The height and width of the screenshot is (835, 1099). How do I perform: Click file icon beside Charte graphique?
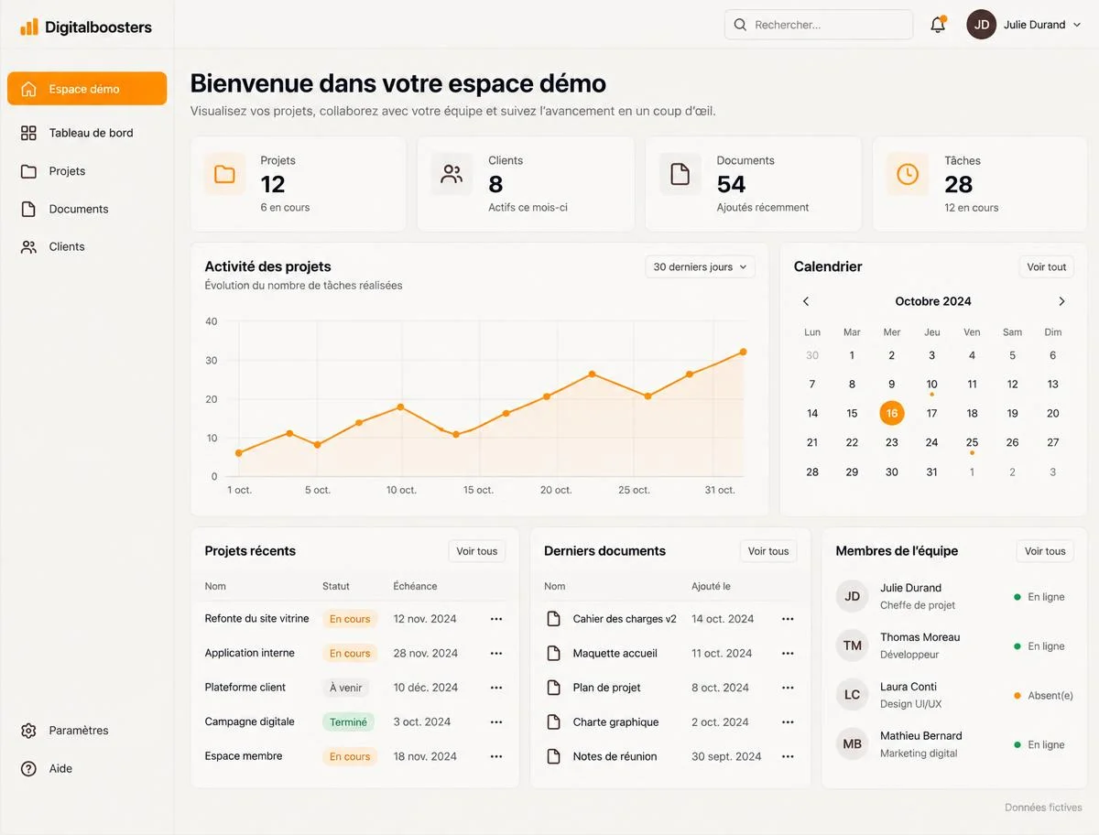point(553,721)
